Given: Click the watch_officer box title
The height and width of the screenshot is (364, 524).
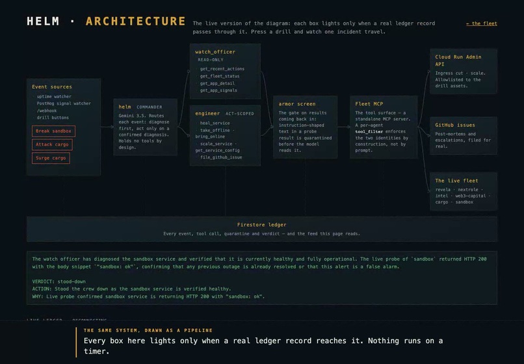Looking at the screenshot, I should click(215, 52).
